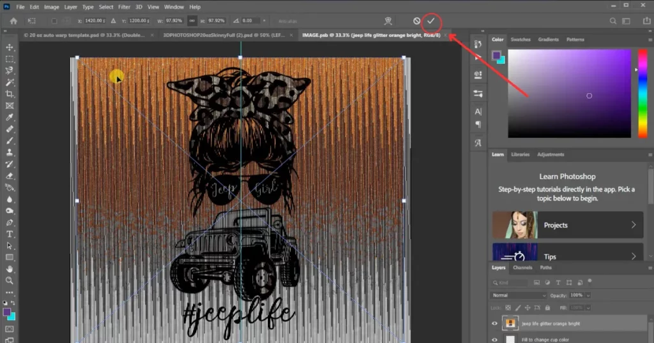Select the Rectangle shape tool

click(10, 258)
